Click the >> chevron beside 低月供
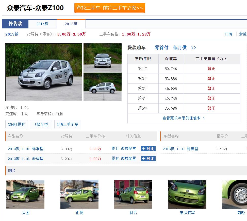The width and height of the screenshot is (247, 221). click(193, 48)
